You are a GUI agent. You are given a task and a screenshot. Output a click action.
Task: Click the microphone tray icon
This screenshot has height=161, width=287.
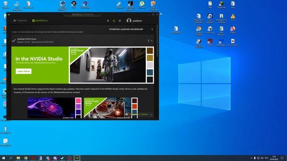click(255, 158)
